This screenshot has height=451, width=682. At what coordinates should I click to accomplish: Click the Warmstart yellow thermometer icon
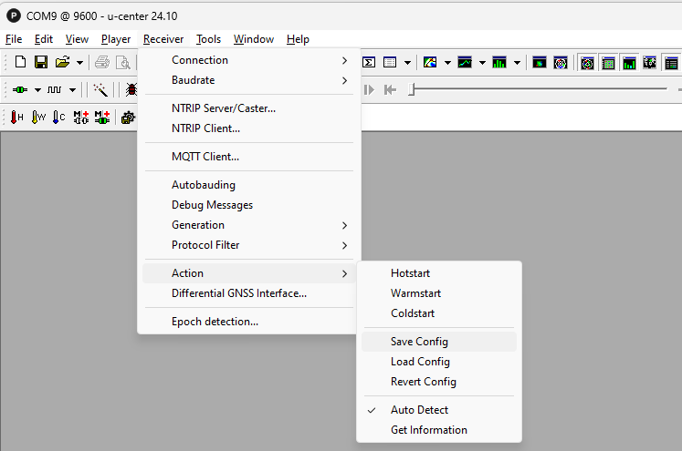(38, 118)
